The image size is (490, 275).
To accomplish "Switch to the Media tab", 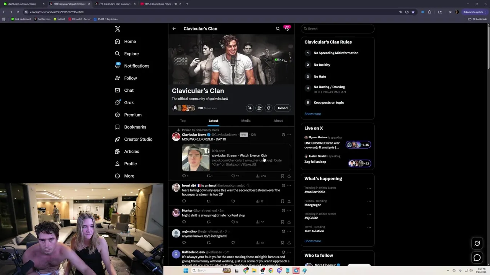I will pyautogui.click(x=246, y=121).
